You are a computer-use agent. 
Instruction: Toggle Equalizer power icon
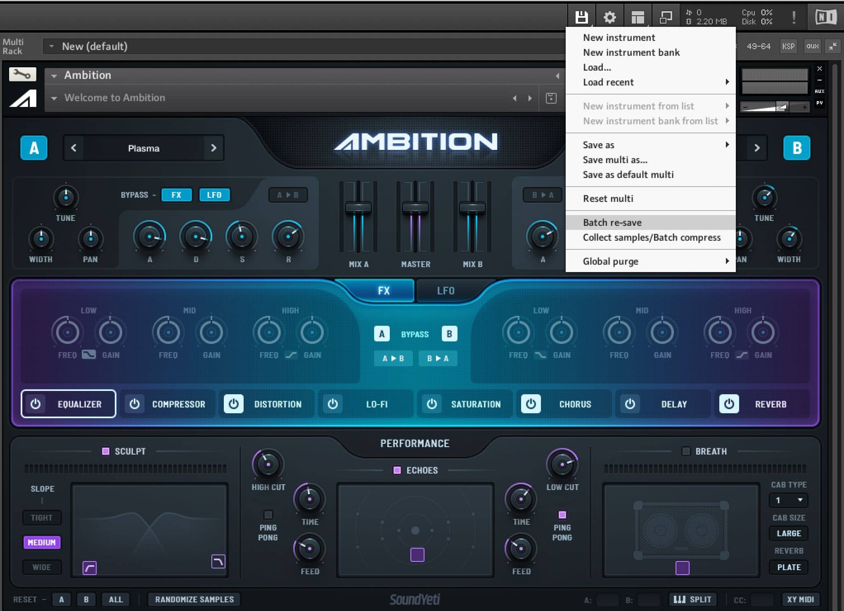point(36,404)
